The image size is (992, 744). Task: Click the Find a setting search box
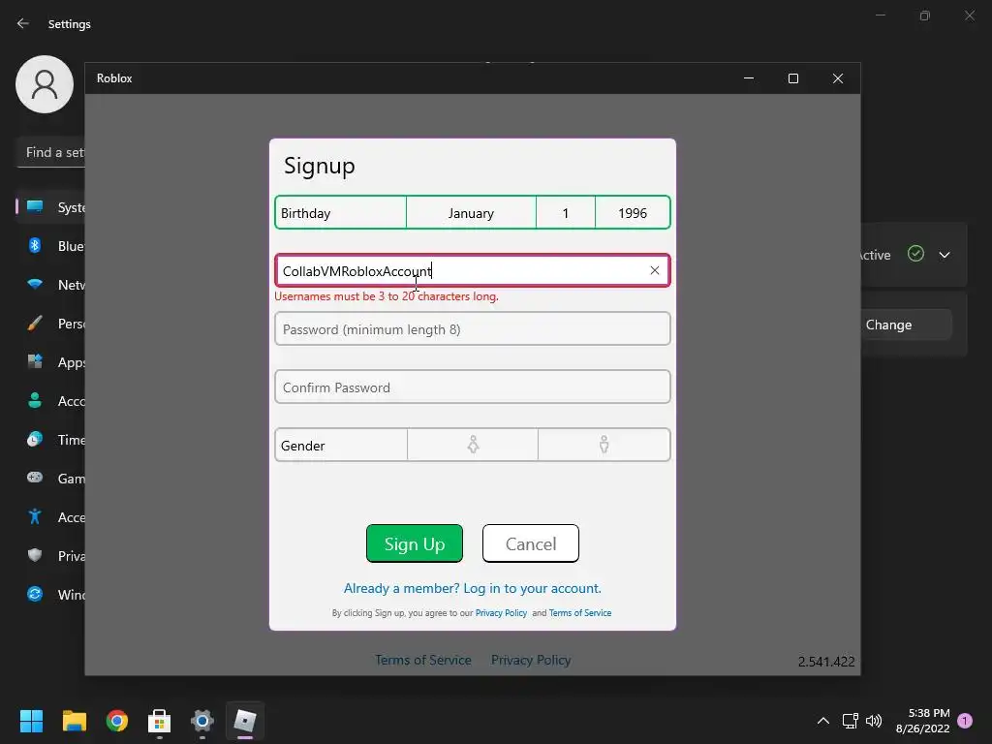[50, 152]
